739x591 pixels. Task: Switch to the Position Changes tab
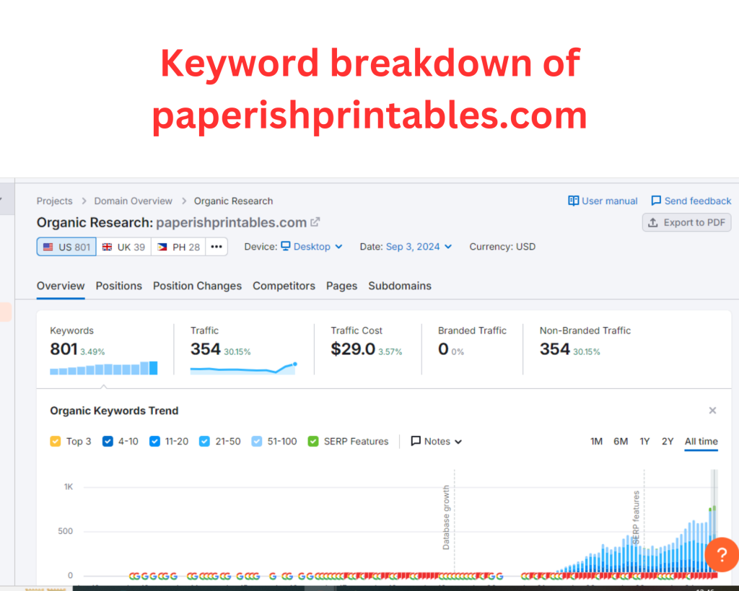[197, 286]
